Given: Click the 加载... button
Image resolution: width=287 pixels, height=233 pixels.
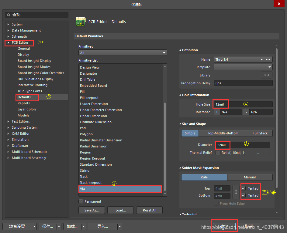Looking at the screenshot, I should click(x=72, y=226).
